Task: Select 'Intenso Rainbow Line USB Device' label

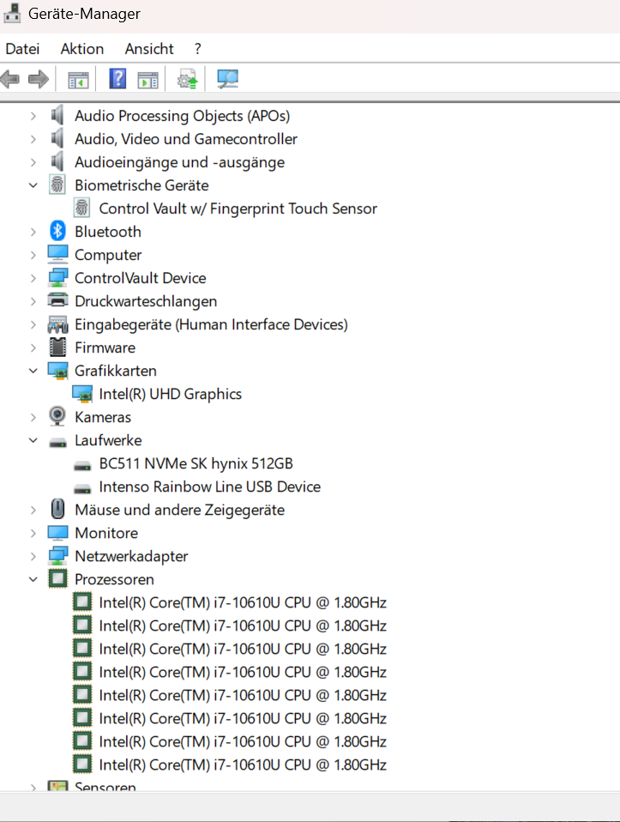Action: pyautogui.click(x=209, y=487)
